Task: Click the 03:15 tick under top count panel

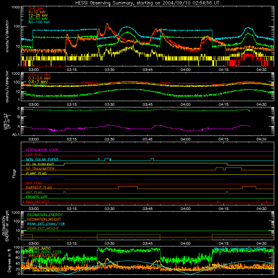Action: coord(72,70)
